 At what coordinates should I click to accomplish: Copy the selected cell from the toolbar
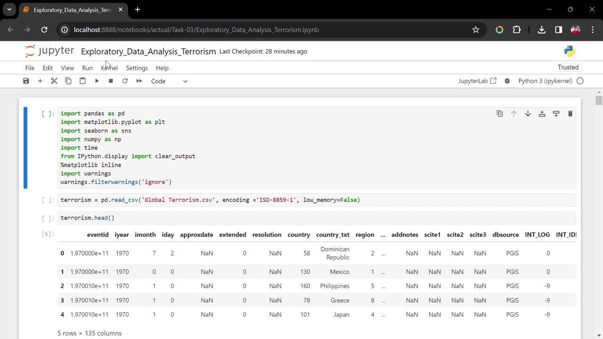(68, 81)
